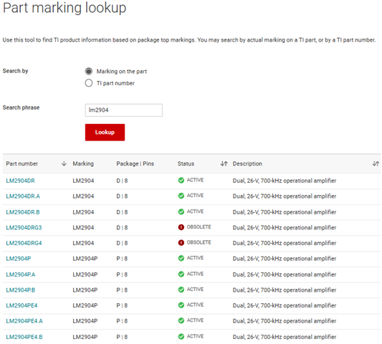
Task: Sort by Part number arrow icon
Action: click(64, 163)
